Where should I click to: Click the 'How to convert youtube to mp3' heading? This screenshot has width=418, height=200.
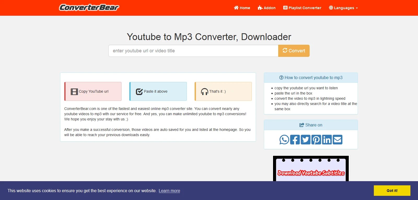pos(311,77)
